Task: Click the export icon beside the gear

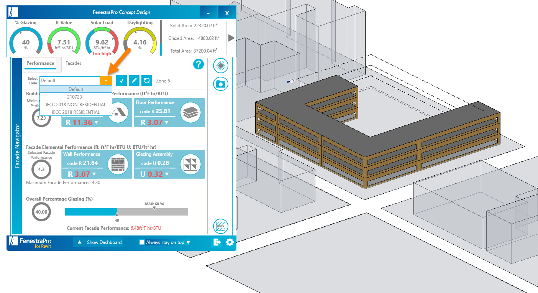Action: point(217,242)
